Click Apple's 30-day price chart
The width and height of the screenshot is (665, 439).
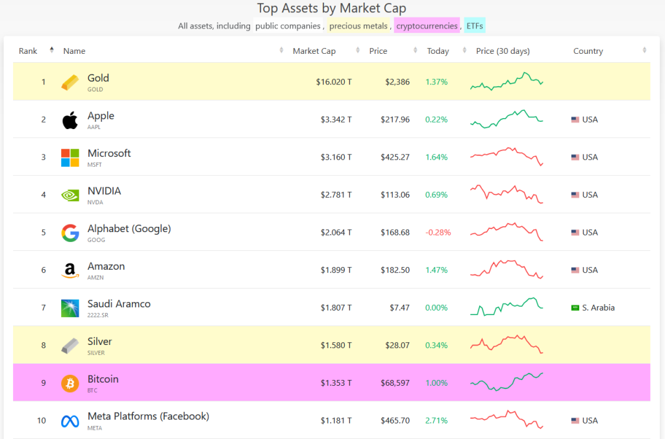507,119
